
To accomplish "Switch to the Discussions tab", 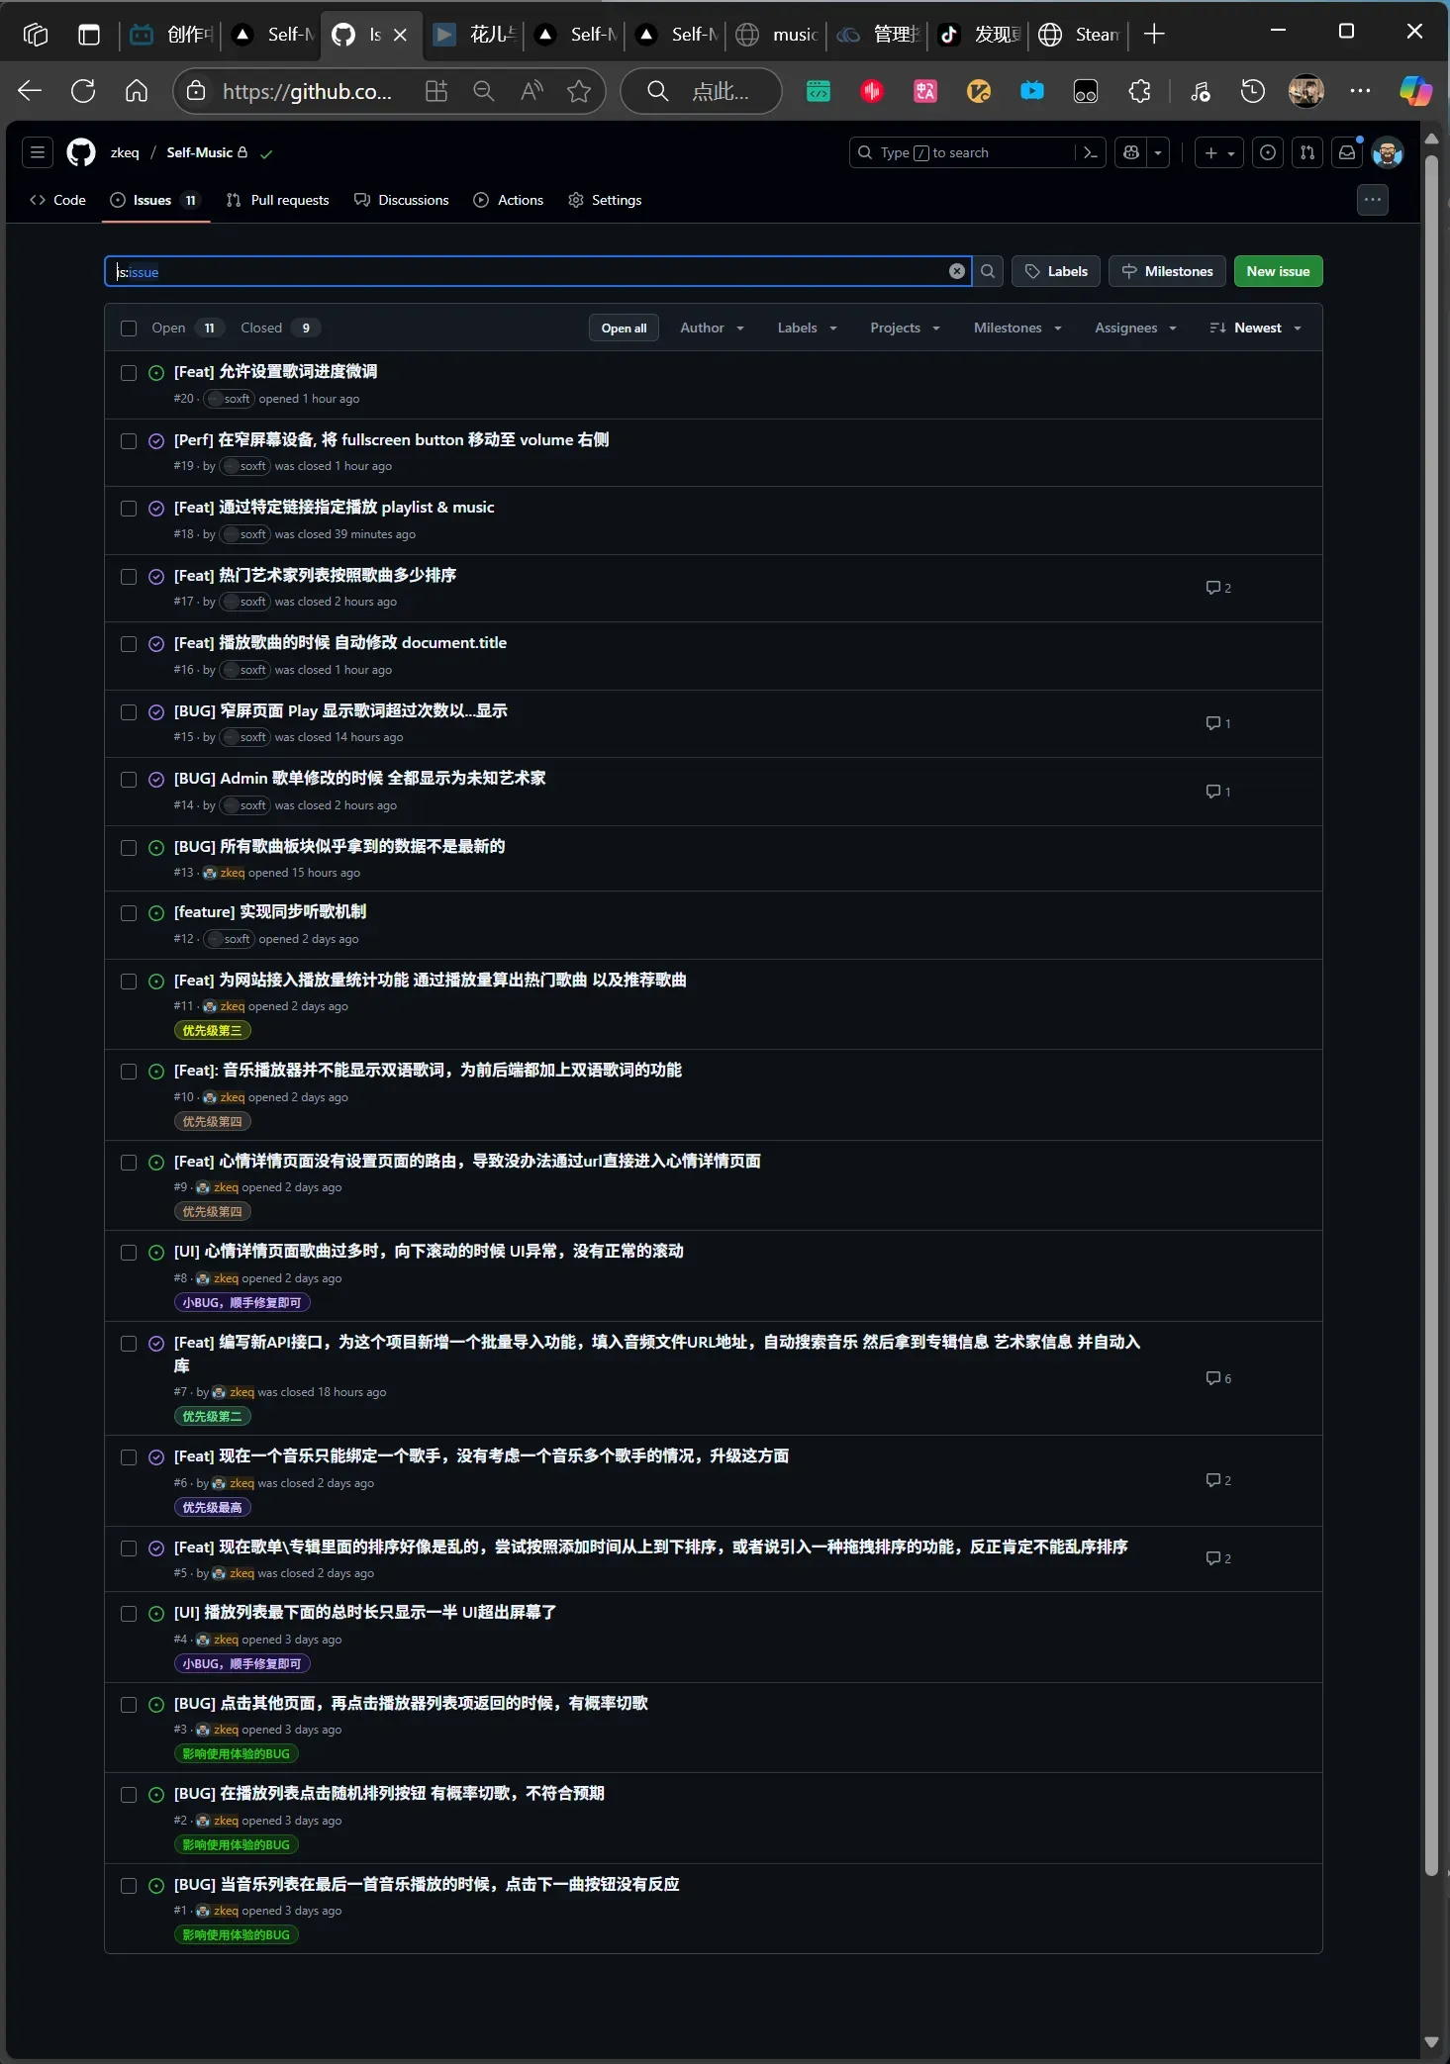I will click(402, 200).
